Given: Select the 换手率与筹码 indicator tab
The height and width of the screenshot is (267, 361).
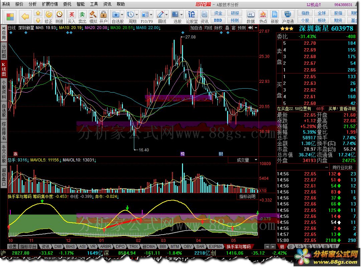Looking at the screenshot, I should coord(238,247).
